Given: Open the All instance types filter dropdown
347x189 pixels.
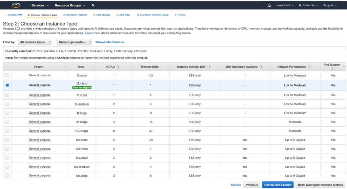Looking at the screenshot, I should (x=35, y=42).
